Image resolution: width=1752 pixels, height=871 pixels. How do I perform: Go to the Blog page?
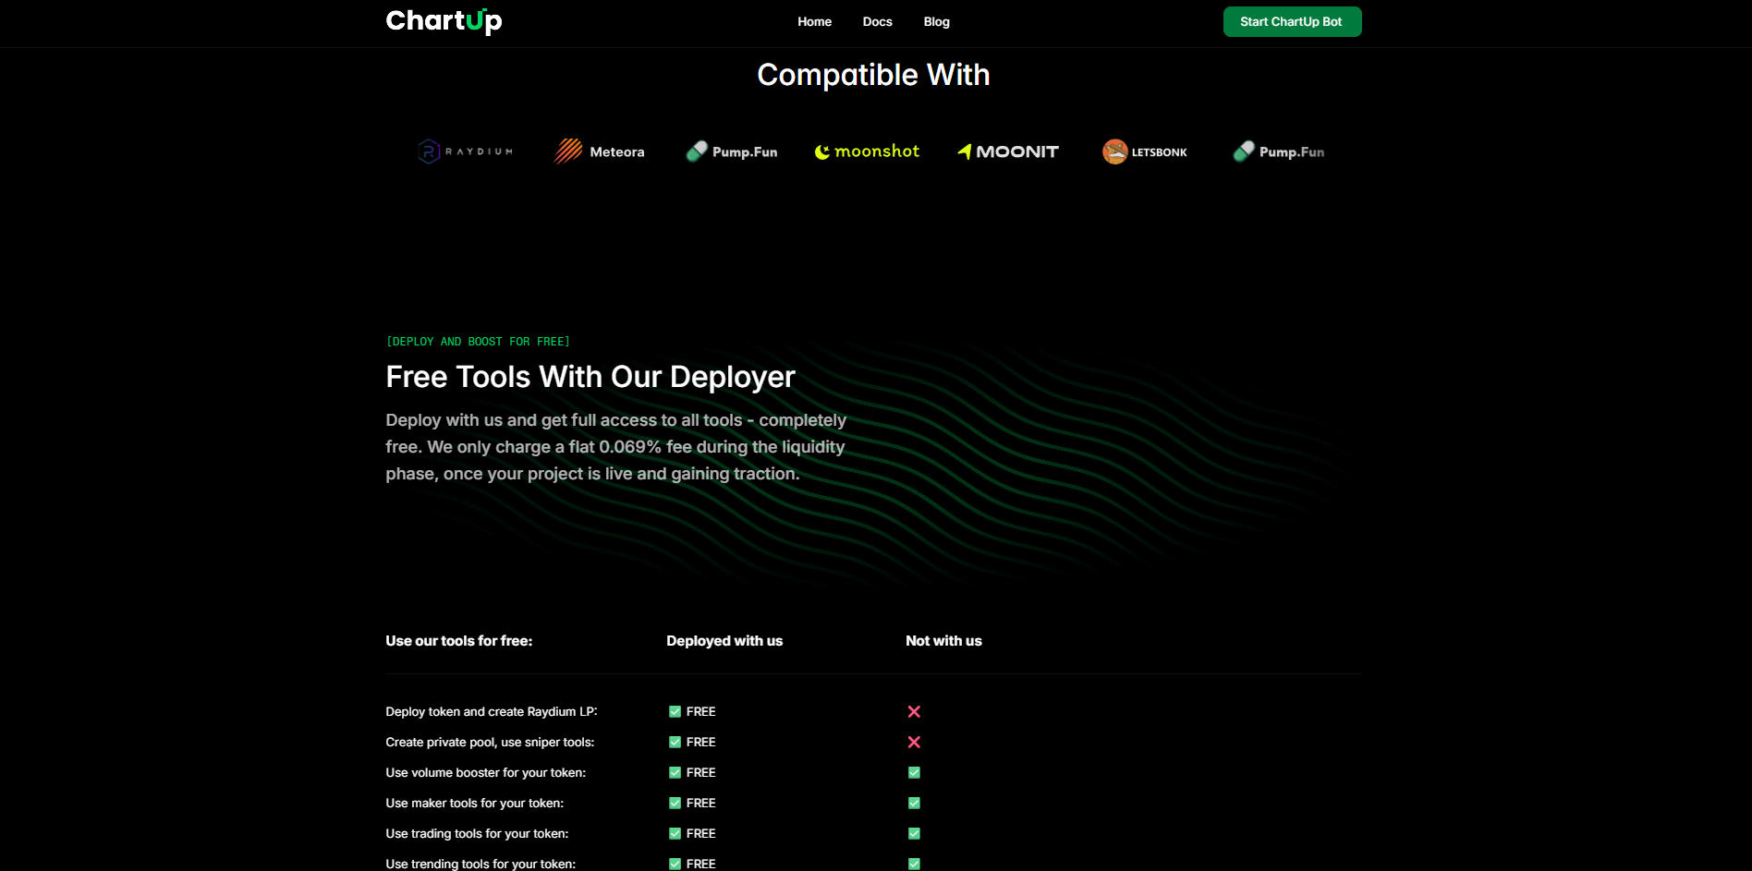pos(936,21)
